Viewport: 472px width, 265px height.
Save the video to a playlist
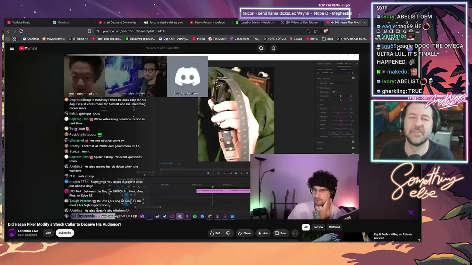pyautogui.click(x=281, y=233)
